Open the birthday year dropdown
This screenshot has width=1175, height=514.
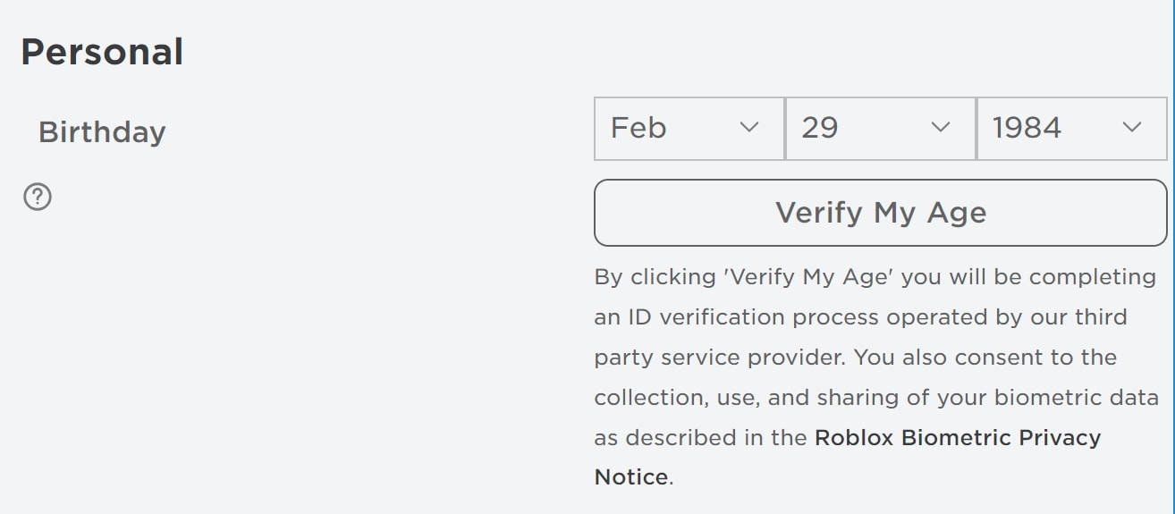pos(1071,129)
